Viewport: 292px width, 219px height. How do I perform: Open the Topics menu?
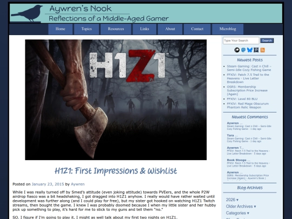pos(87,29)
